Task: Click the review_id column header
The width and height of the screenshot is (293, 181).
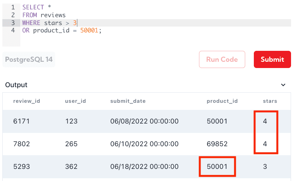Action: coord(27,101)
